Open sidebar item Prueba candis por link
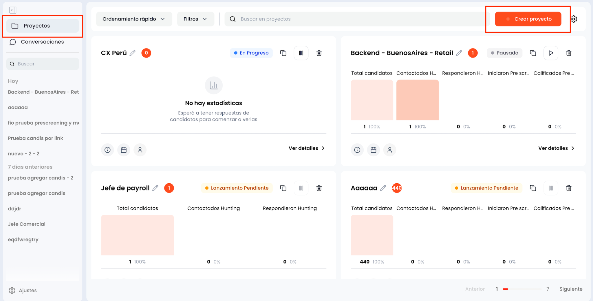 click(36, 138)
